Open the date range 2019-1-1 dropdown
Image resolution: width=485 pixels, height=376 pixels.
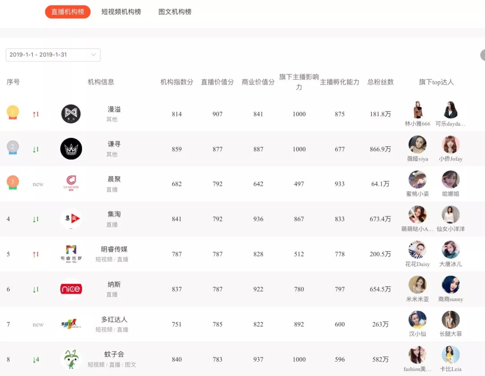[x=53, y=55]
